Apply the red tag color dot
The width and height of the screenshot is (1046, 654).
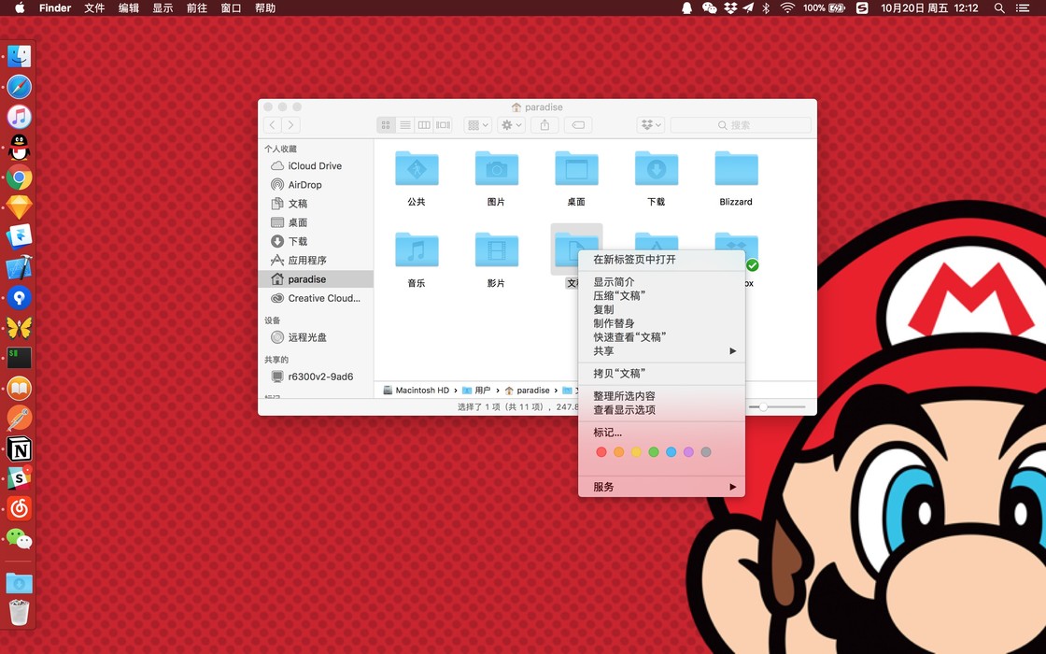(601, 452)
